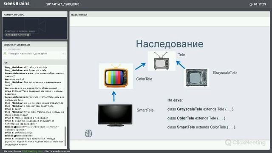Image resolution: width=272 pixels, height=153 pixels.
Task: Click the brain logo on the slide
Action: click(88, 133)
